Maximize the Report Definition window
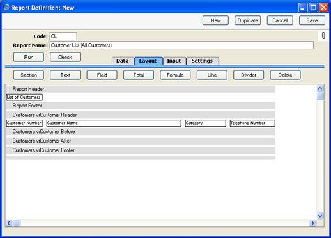The height and width of the screenshot is (238, 331). point(313,8)
